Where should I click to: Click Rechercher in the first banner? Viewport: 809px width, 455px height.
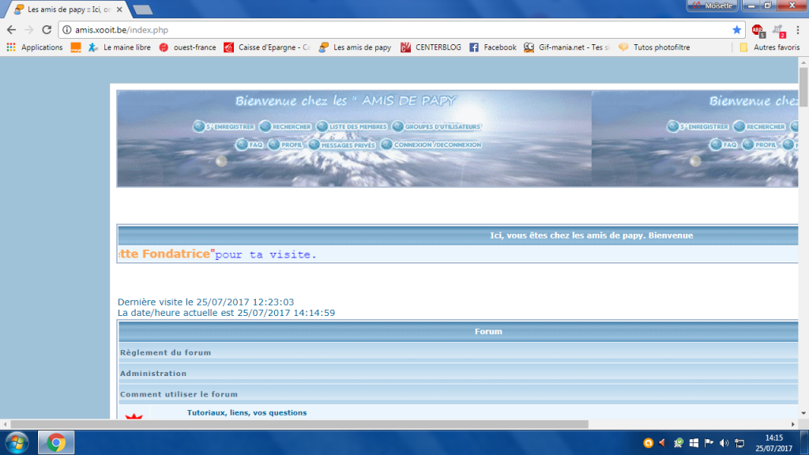point(285,126)
